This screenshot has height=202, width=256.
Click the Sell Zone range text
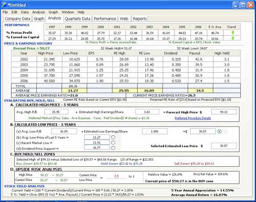point(194,164)
